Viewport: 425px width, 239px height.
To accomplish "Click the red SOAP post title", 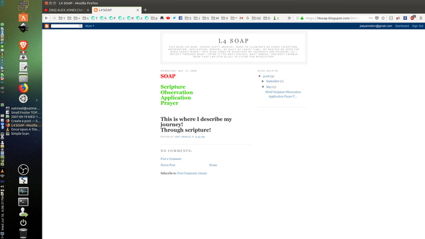I will point(168,76).
